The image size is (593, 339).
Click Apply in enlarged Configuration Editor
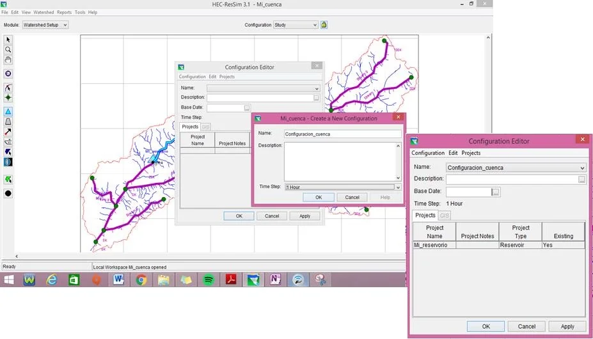point(567,326)
